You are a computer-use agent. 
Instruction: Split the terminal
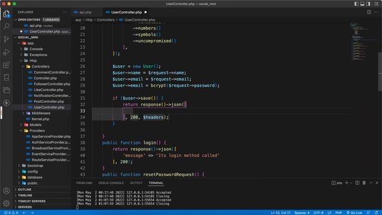[357, 183]
